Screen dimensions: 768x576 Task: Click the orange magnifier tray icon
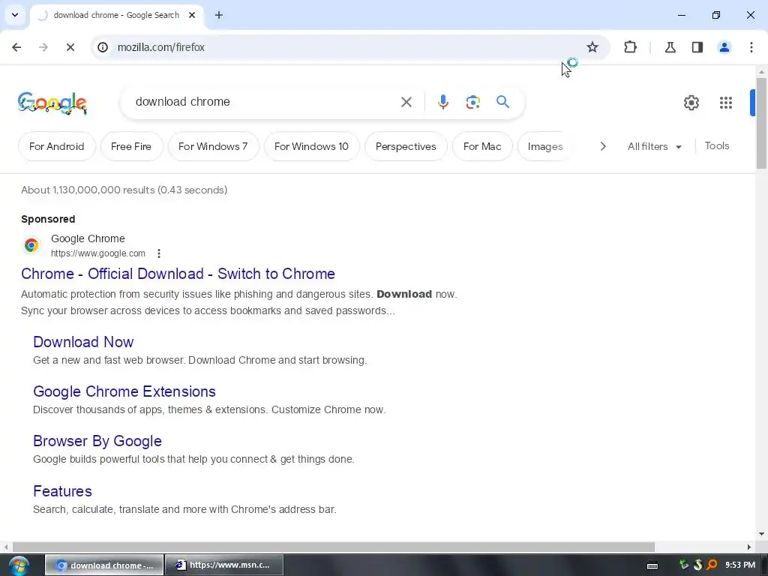click(x=712, y=565)
